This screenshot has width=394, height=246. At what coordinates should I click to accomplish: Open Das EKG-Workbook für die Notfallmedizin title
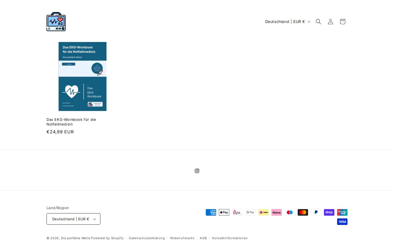[x=71, y=122]
